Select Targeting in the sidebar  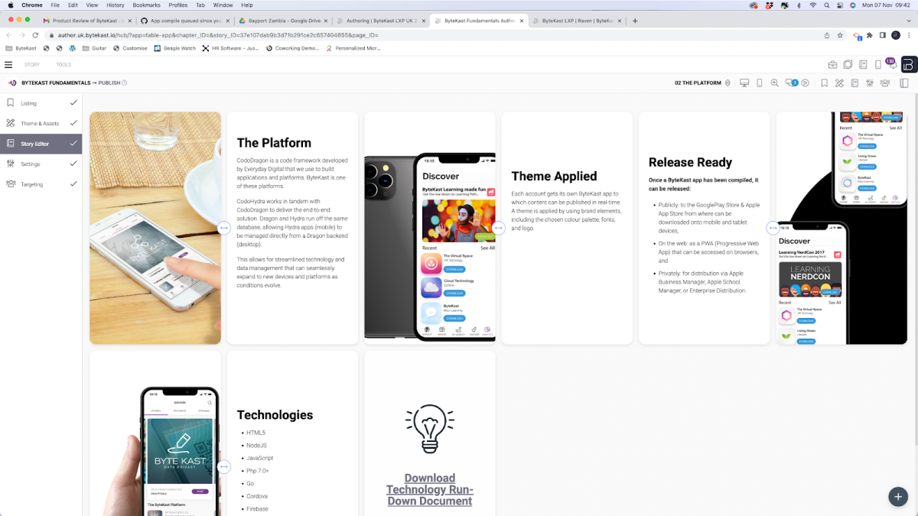pos(41,184)
